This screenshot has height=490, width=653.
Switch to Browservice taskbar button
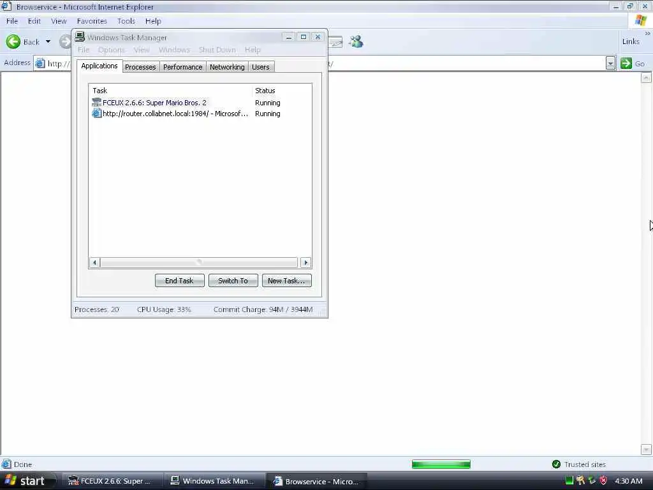[317, 481]
